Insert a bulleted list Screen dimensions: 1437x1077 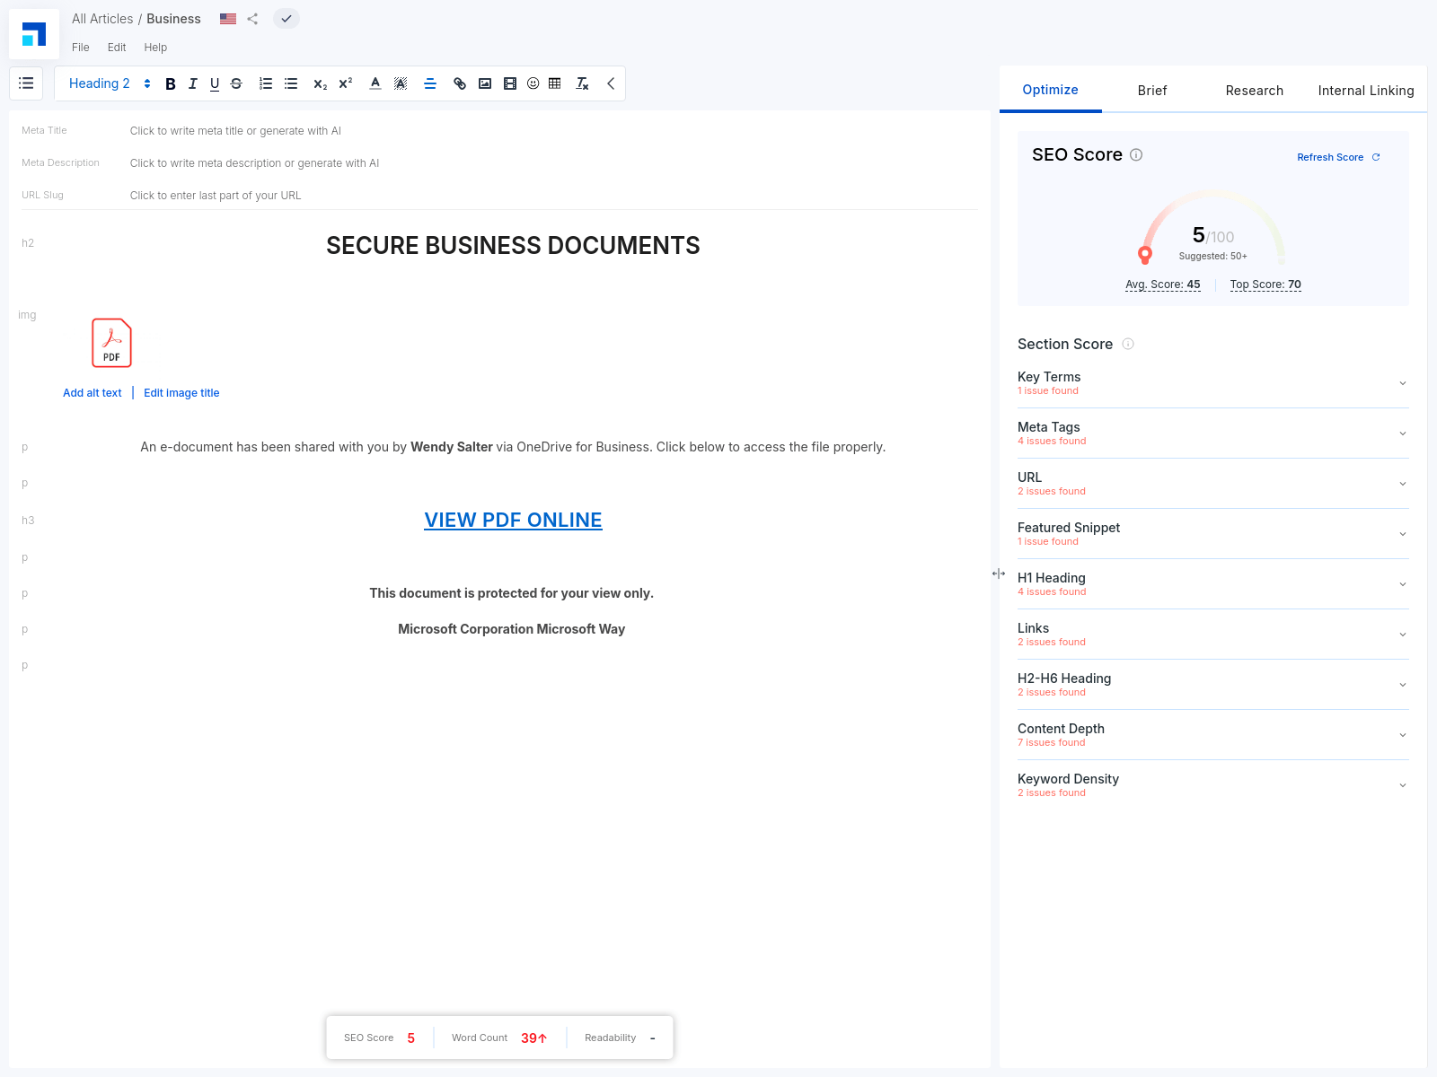click(x=291, y=83)
